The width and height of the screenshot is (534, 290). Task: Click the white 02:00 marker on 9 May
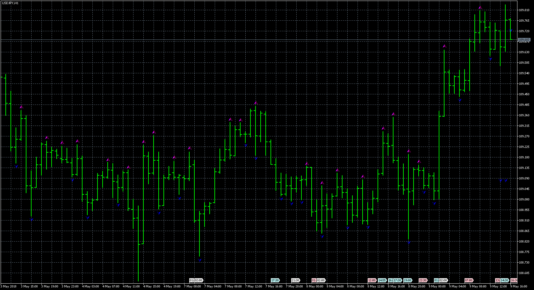[x=444, y=280]
